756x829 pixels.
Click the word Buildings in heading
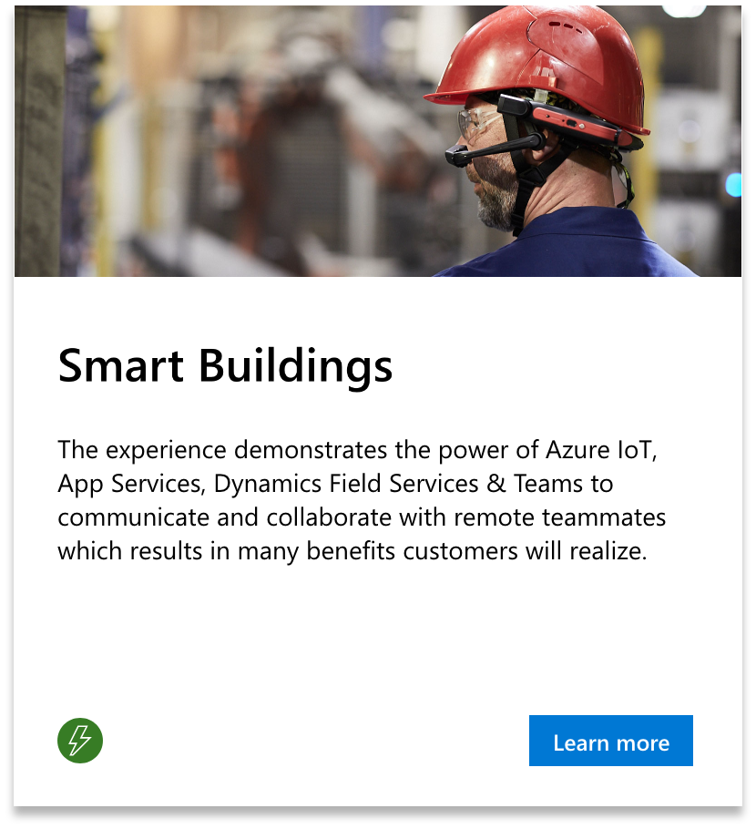click(295, 367)
